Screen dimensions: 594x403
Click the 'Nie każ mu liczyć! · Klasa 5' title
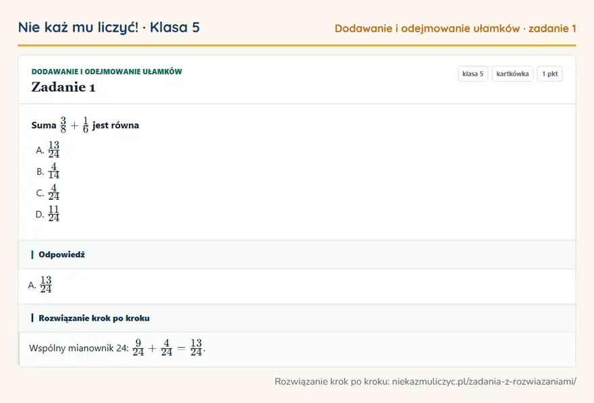click(109, 28)
